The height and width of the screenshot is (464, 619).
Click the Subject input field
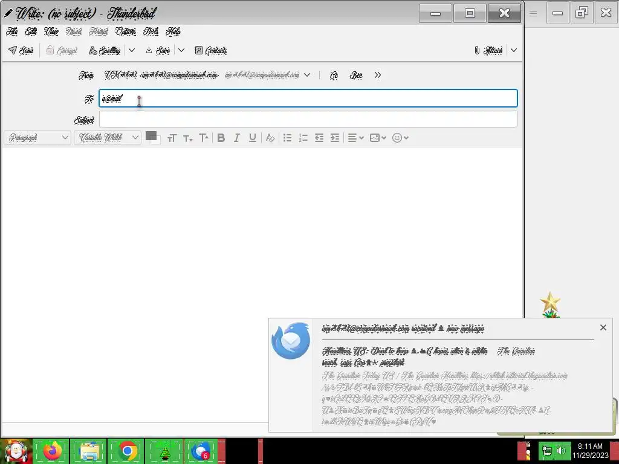(308, 119)
